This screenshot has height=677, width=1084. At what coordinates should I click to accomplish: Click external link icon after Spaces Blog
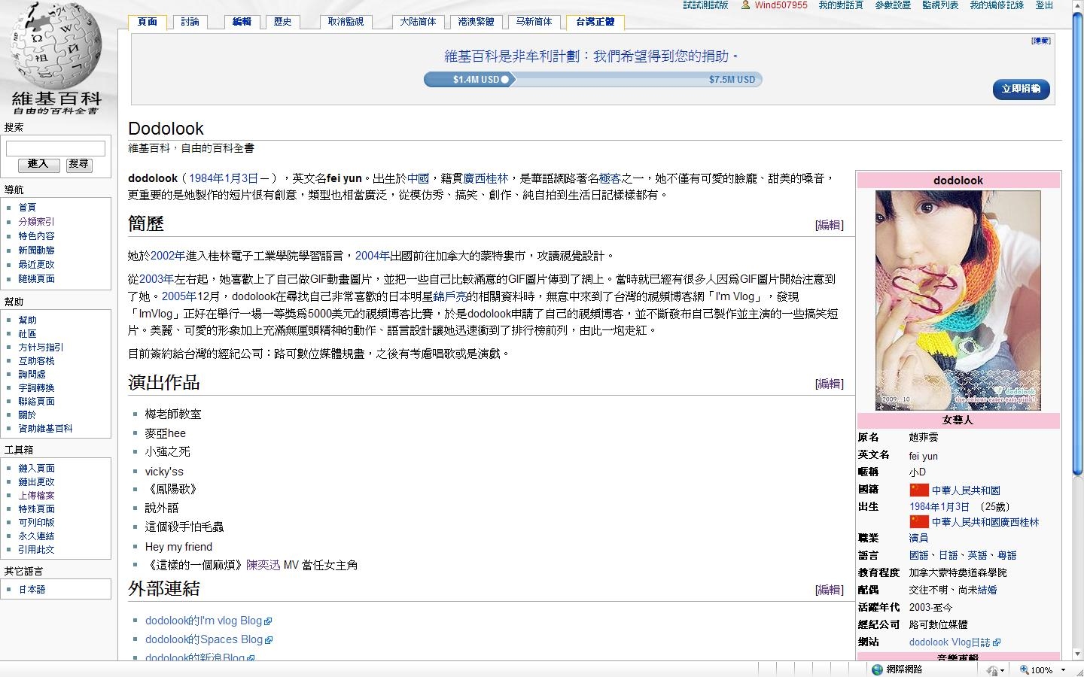tap(269, 640)
